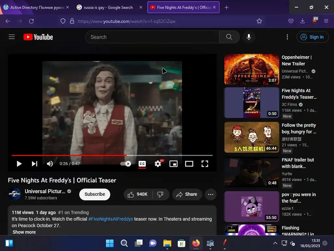Open Widgets panel on taskbar
334x251 pixels.
click(9, 243)
